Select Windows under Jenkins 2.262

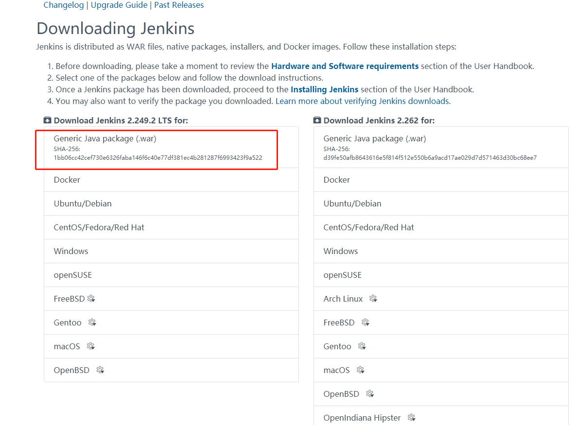tap(441, 251)
